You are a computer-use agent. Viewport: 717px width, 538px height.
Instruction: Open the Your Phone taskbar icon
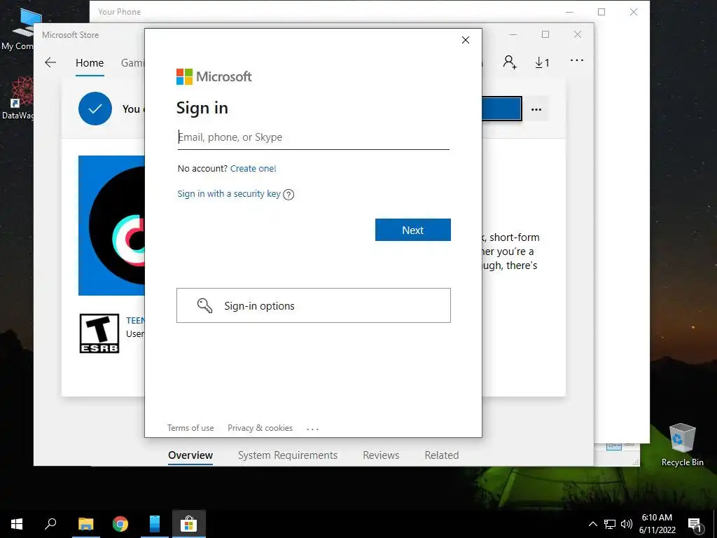click(155, 524)
